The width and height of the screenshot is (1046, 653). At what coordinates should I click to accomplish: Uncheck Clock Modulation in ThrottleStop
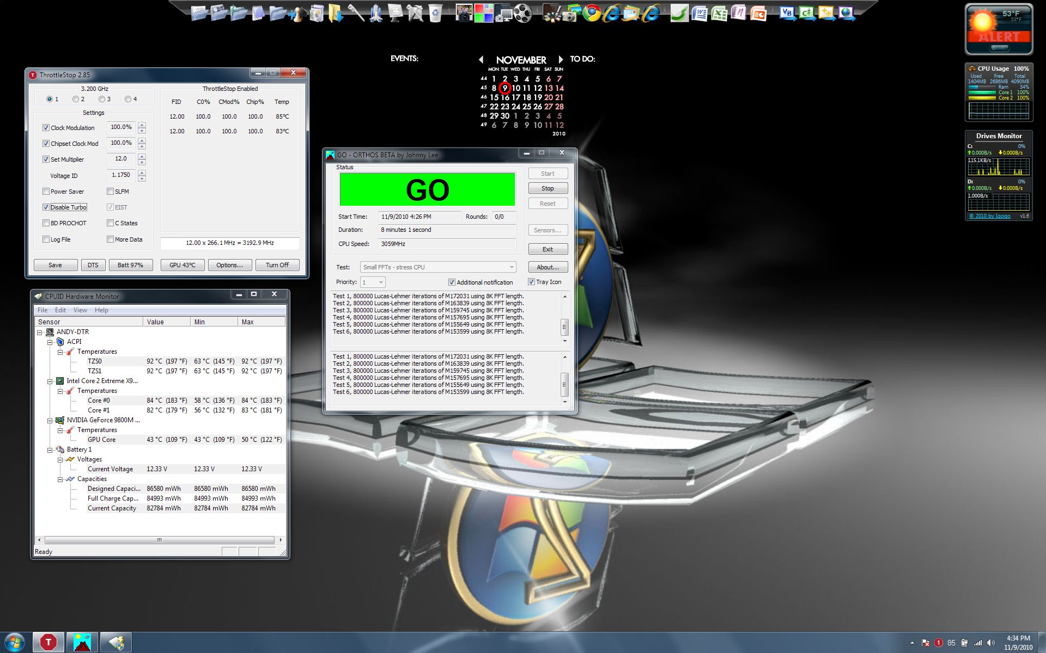tap(46, 128)
